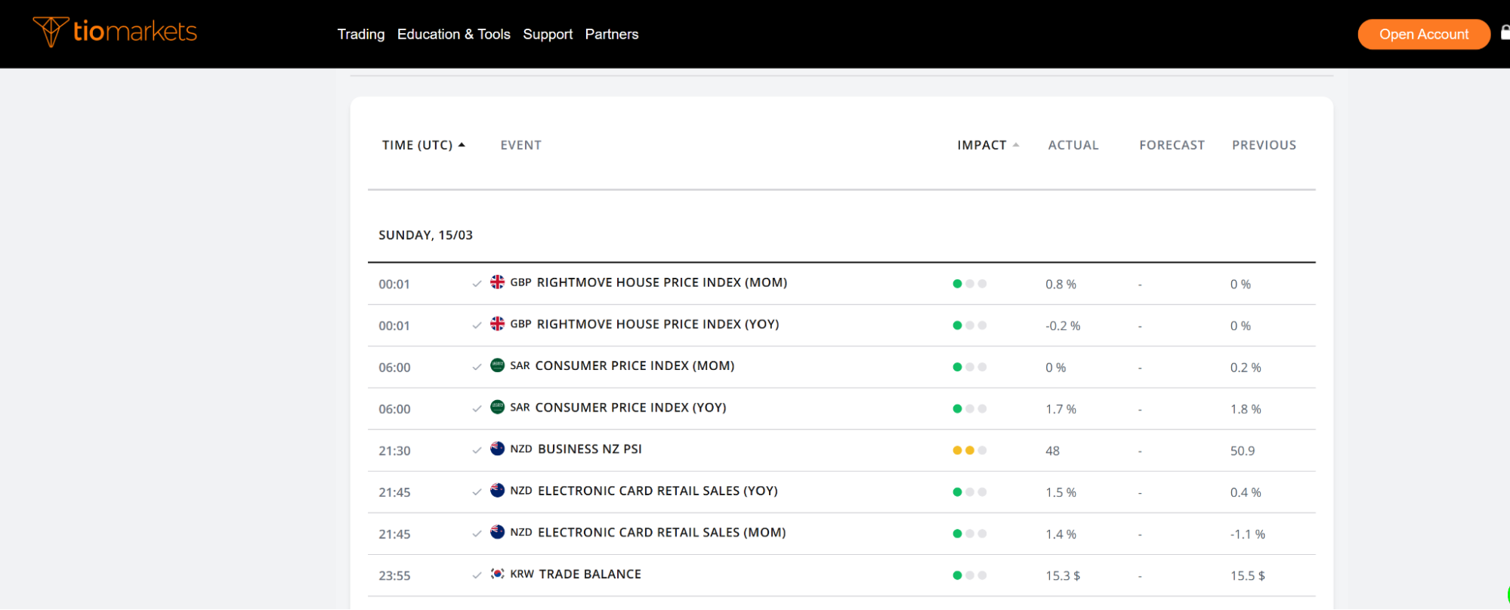Sort events by Impact column arrow

coord(1016,145)
